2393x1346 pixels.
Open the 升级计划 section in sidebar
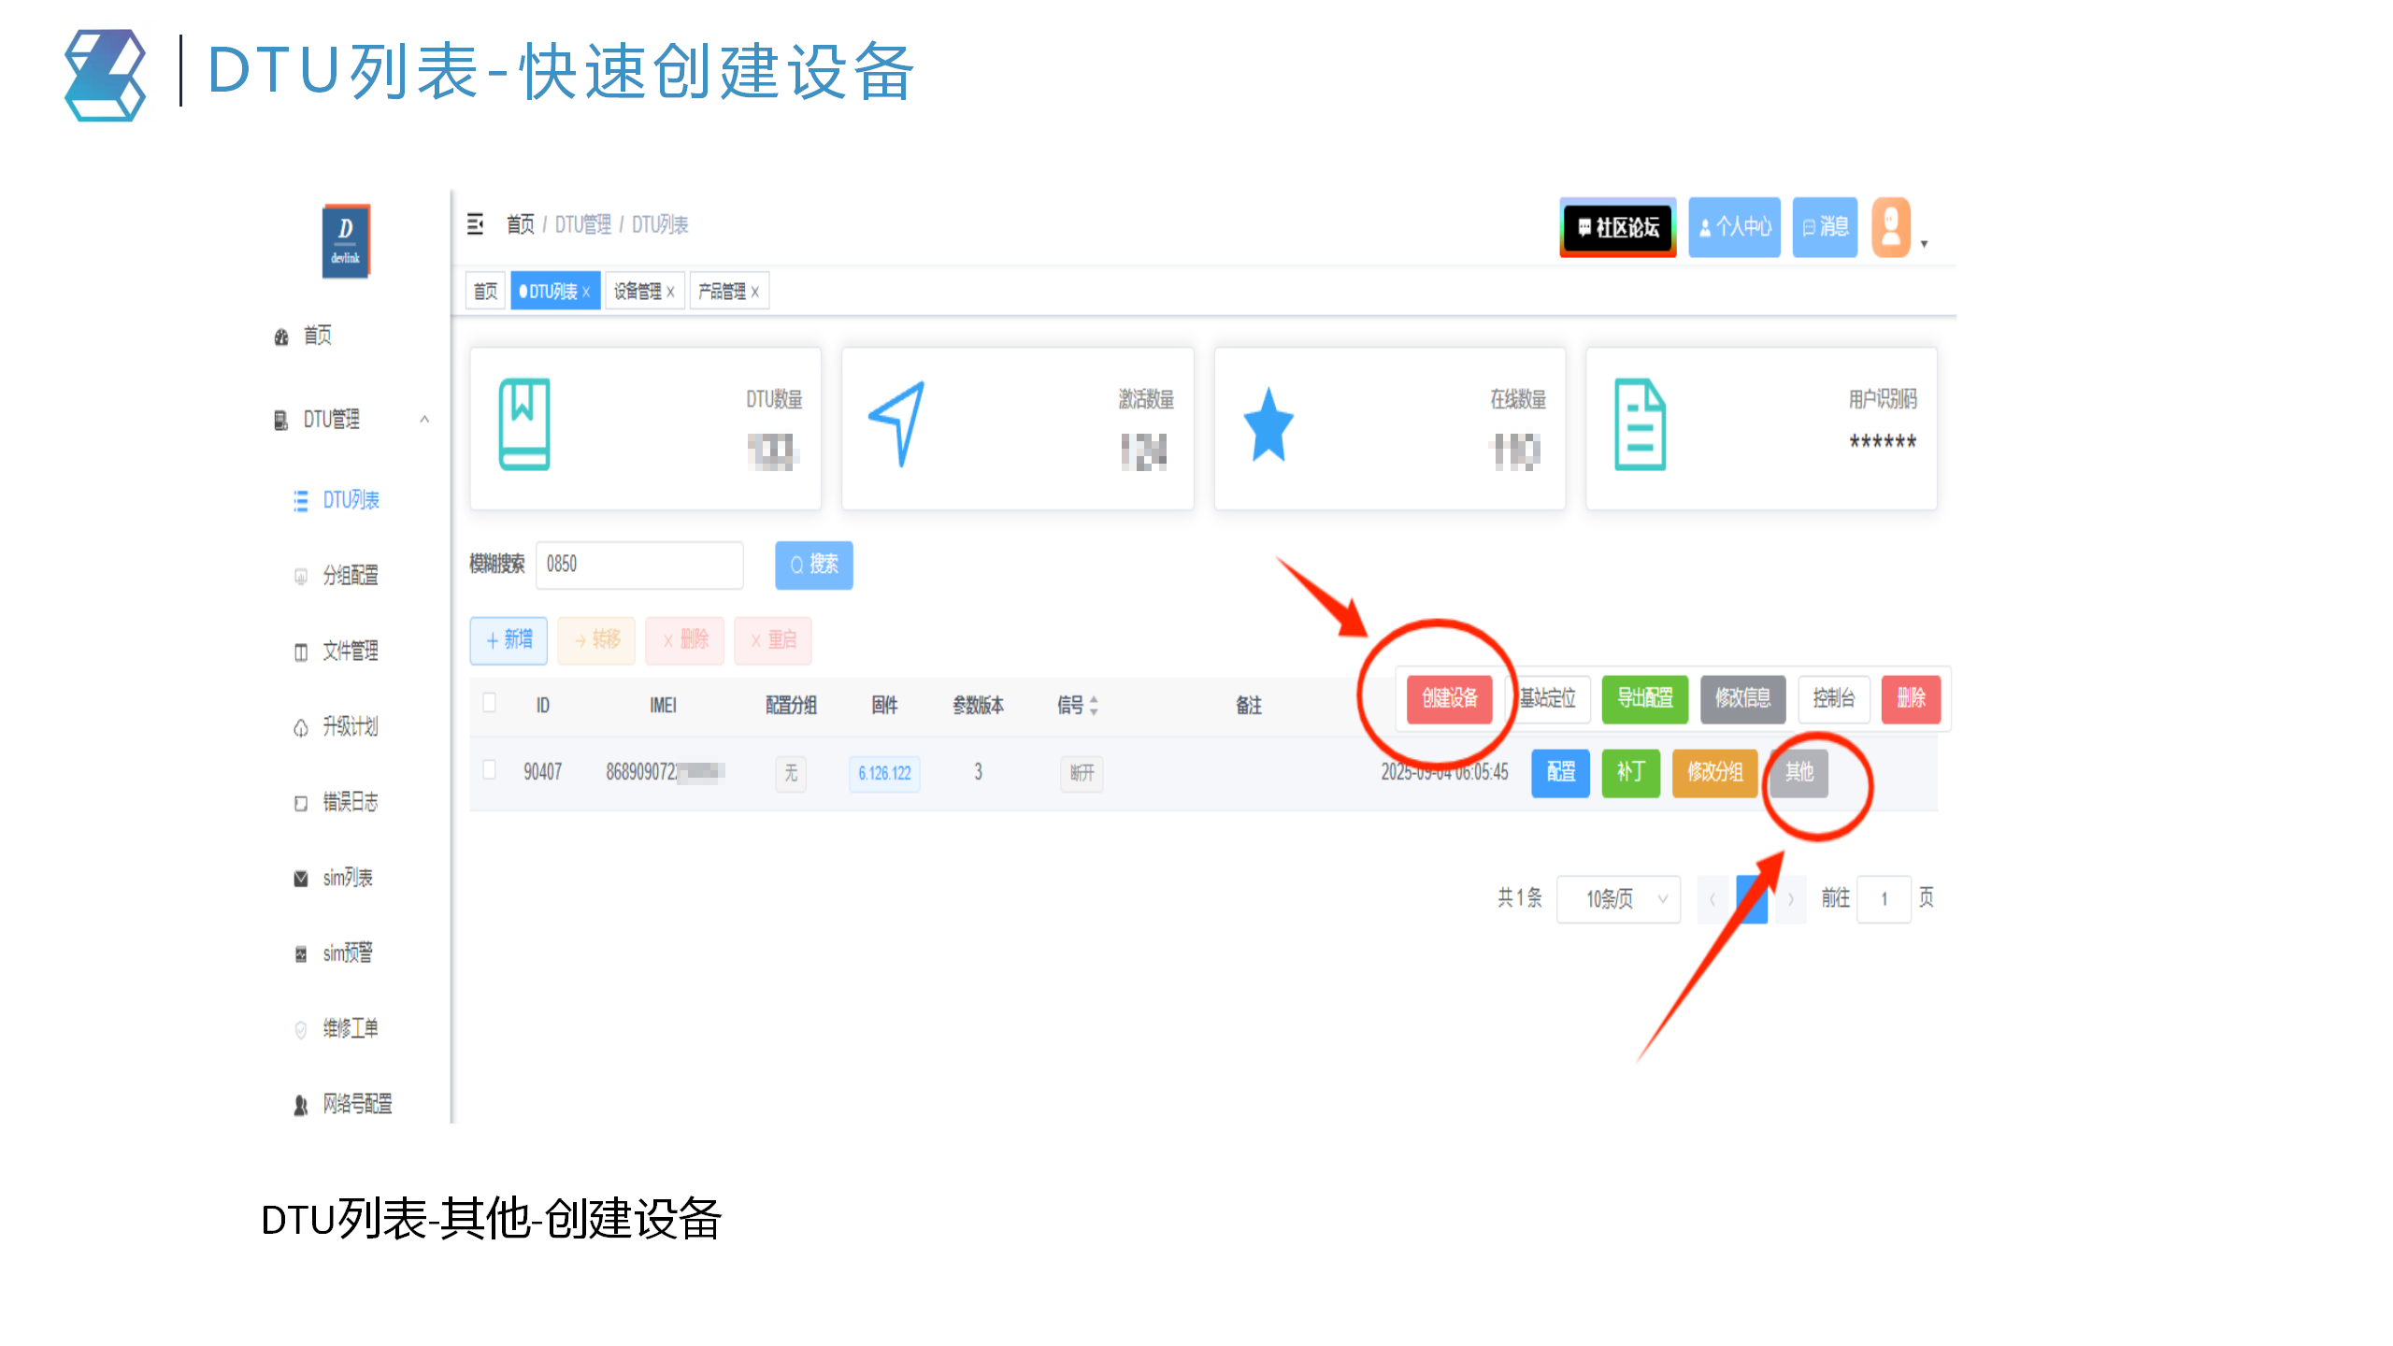point(349,727)
